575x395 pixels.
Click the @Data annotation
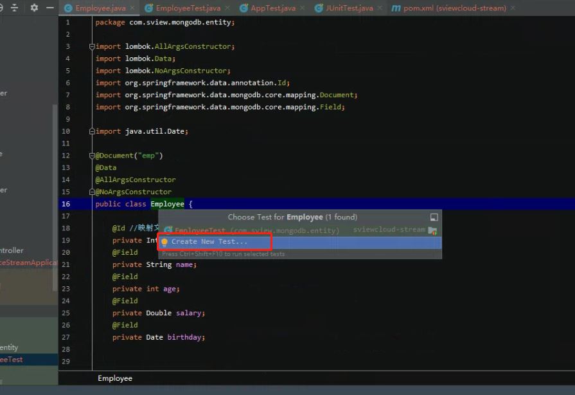click(105, 168)
